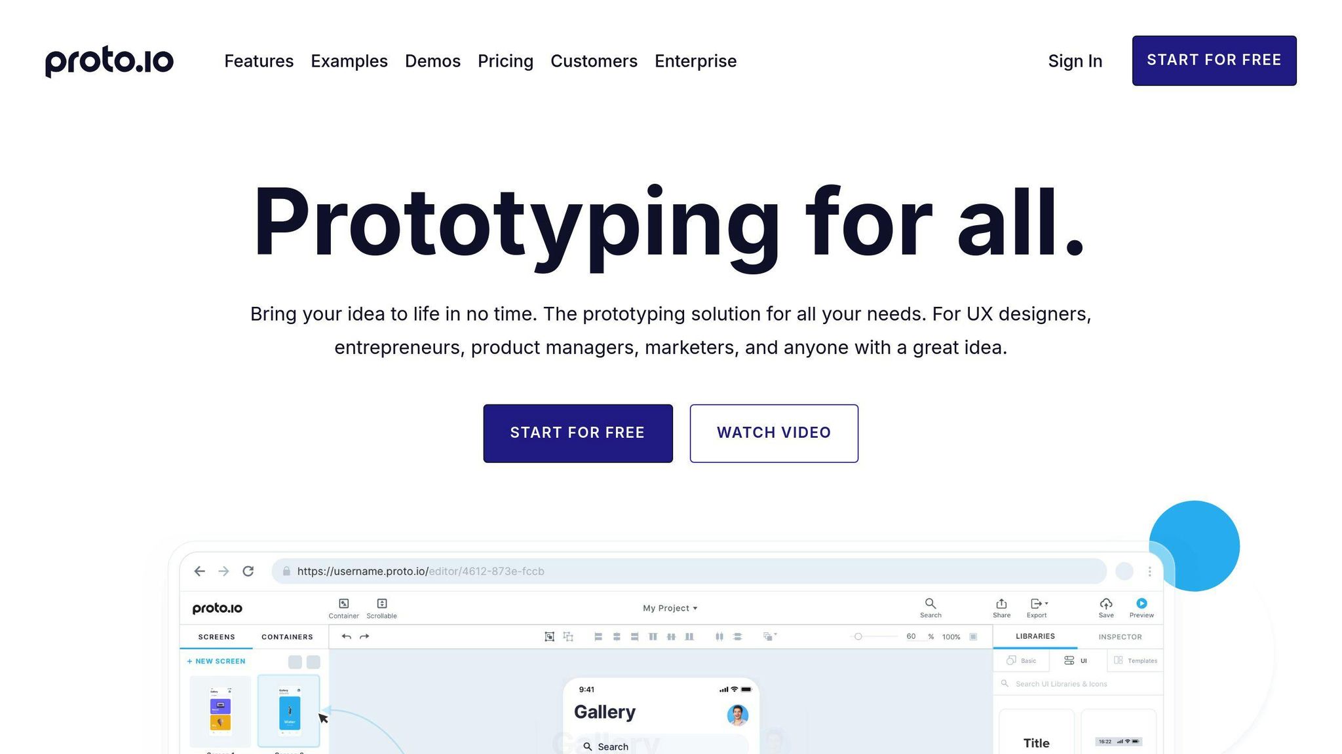
Task: Click the WATCH VIDEO button
Action: tap(774, 433)
